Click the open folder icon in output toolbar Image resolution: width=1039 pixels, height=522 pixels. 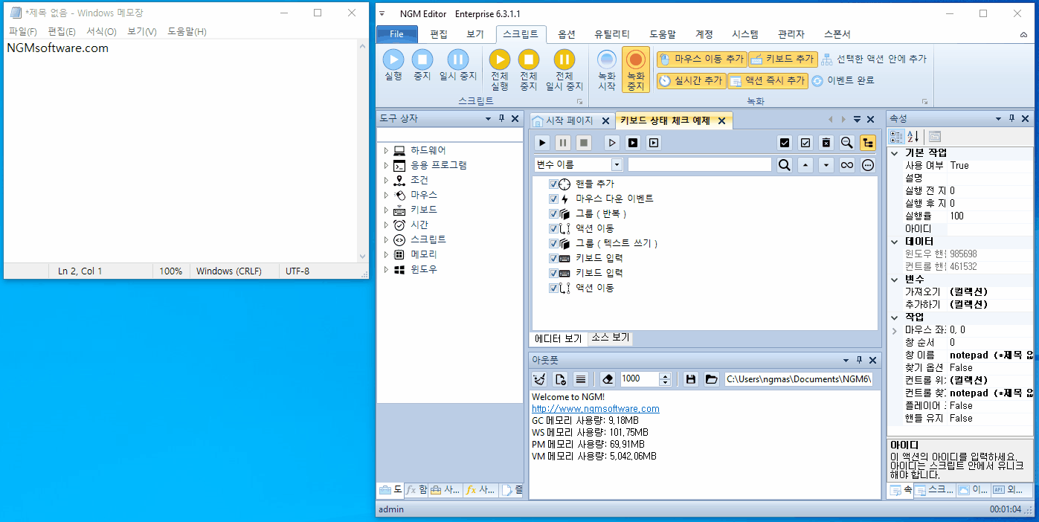click(712, 379)
